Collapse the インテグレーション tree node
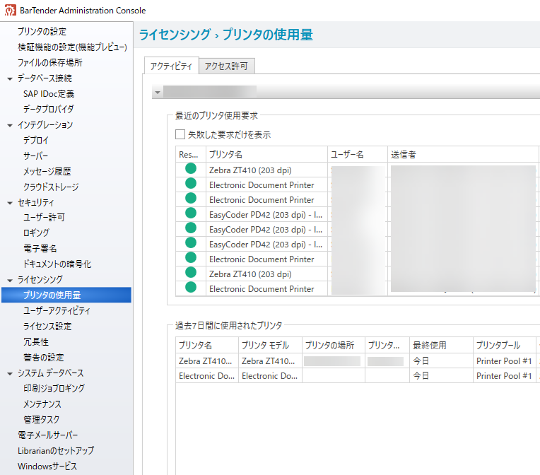 pyautogui.click(x=10, y=125)
